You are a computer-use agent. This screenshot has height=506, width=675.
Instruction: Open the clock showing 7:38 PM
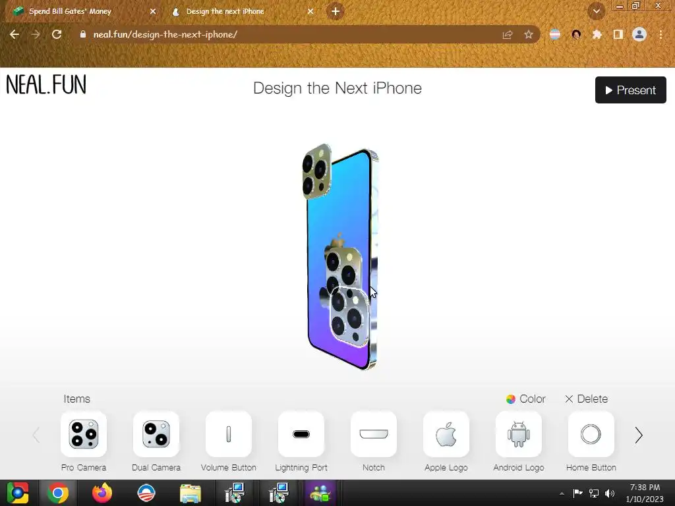click(645, 493)
